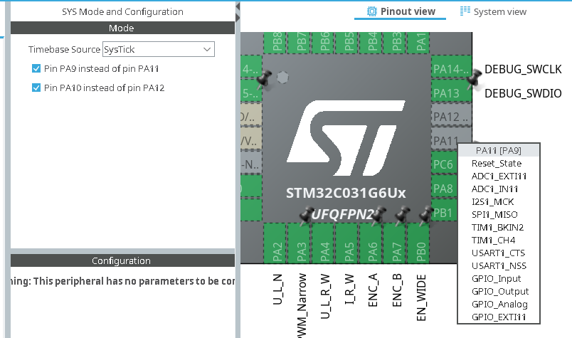Click the pushpin icon on PA7

pyautogui.click(x=403, y=216)
